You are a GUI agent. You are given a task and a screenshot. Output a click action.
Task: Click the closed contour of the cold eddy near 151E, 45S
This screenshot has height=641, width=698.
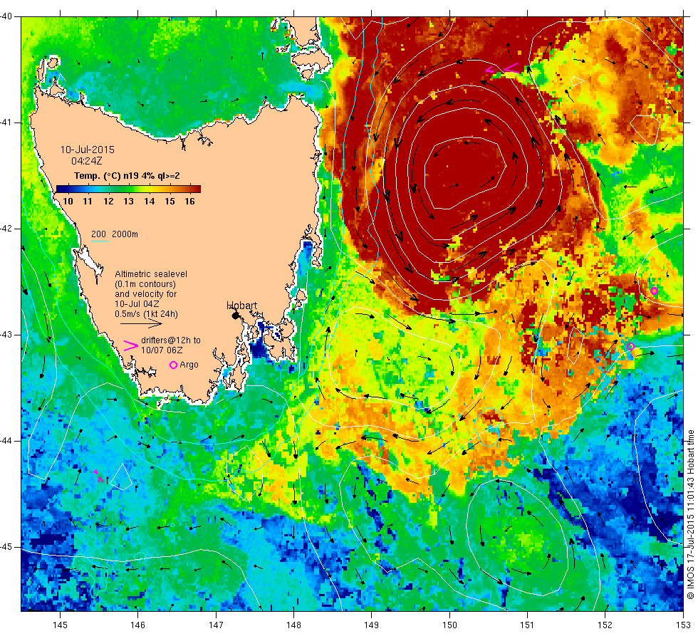coord(518,538)
